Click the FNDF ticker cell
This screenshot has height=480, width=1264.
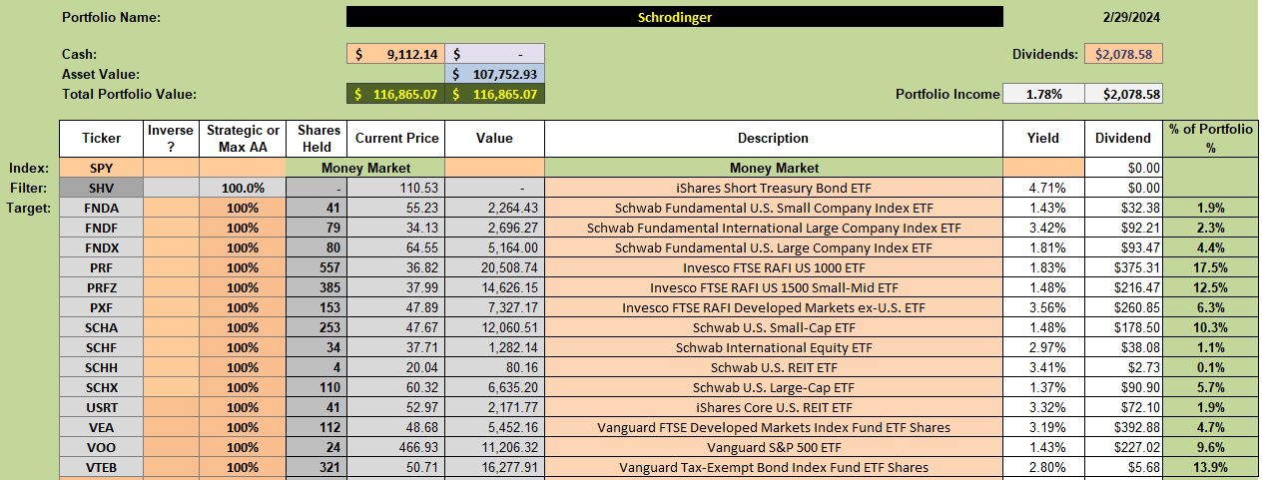[101, 228]
